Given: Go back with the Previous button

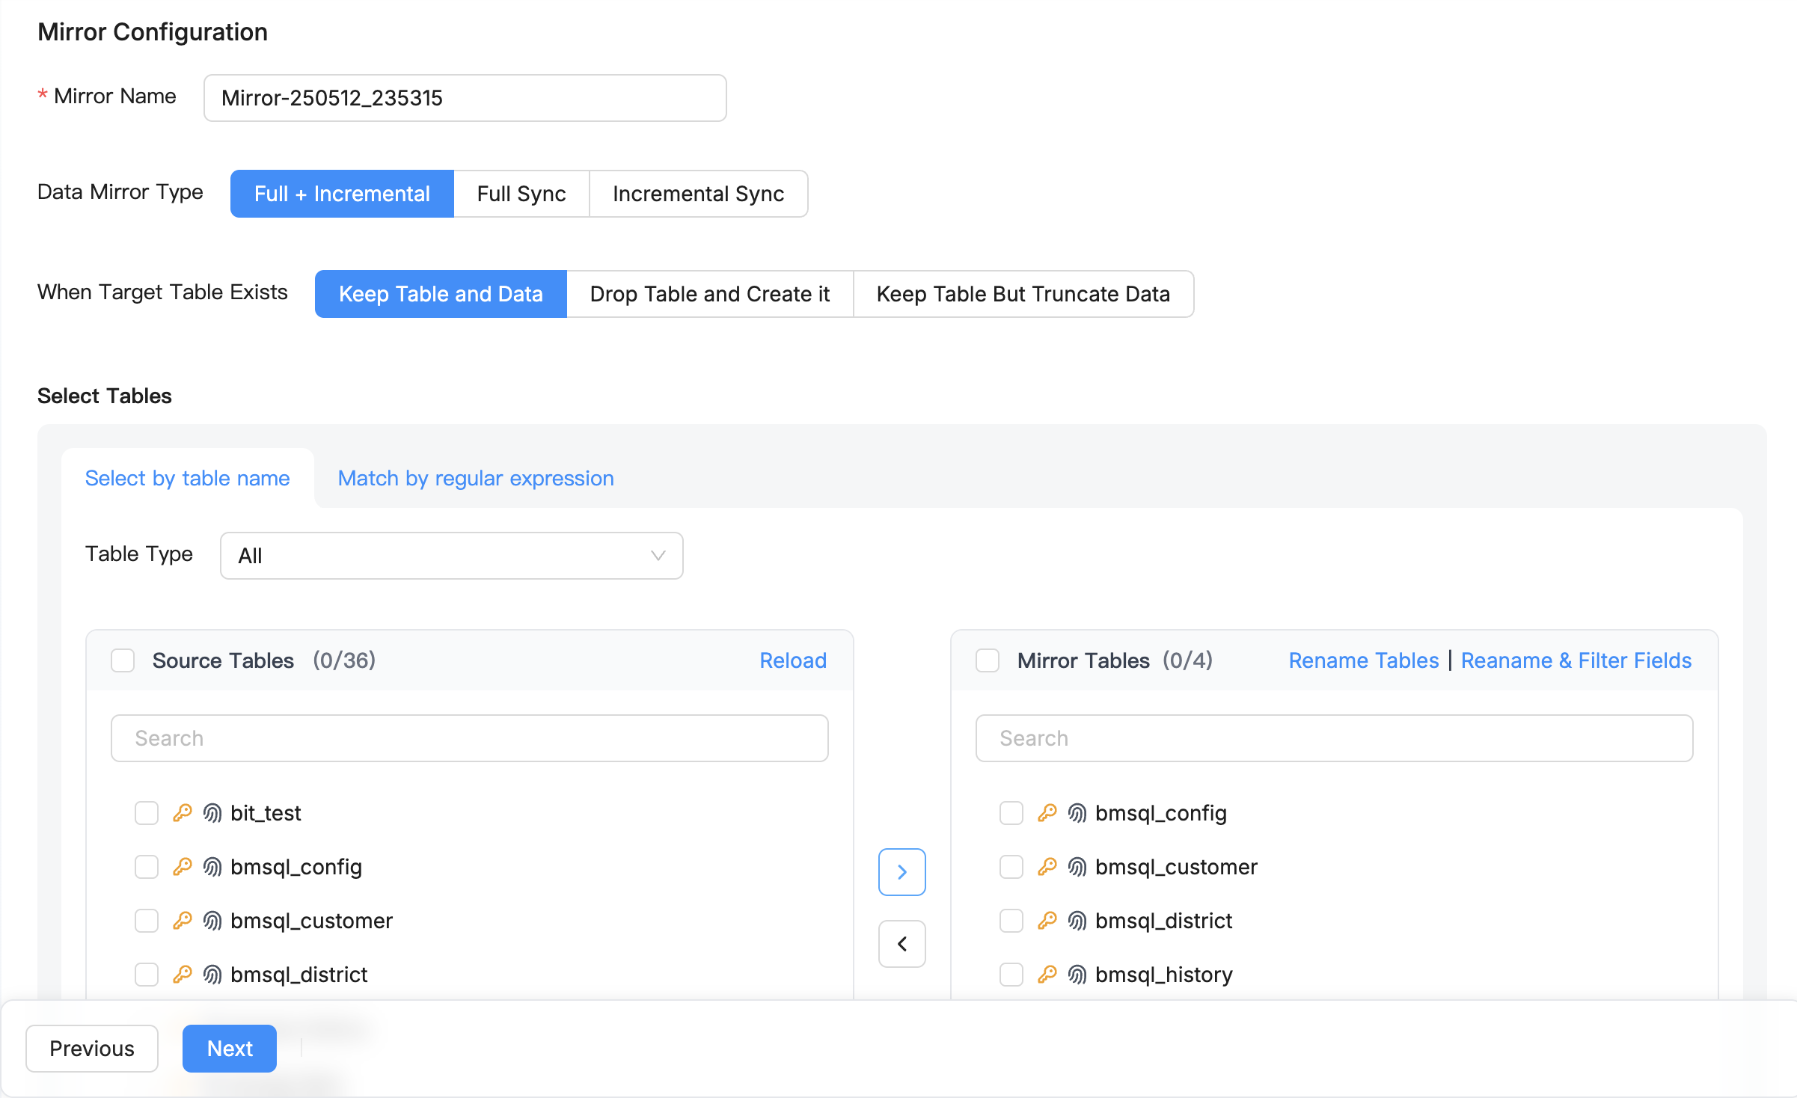Looking at the screenshot, I should (x=92, y=1049).
